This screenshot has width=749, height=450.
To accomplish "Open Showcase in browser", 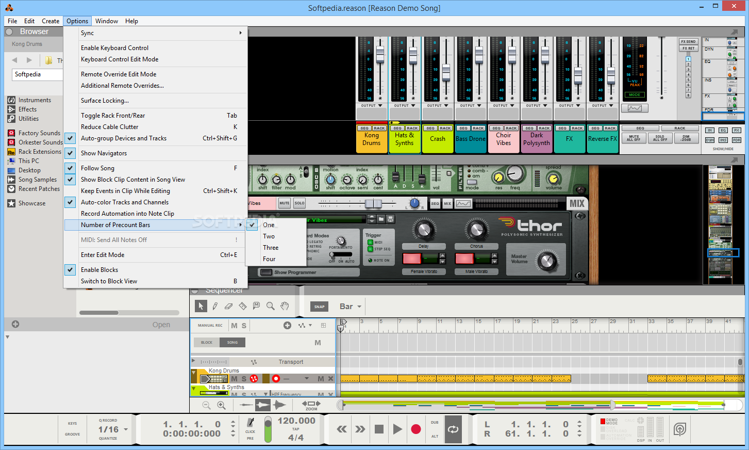I will (32, 203).
